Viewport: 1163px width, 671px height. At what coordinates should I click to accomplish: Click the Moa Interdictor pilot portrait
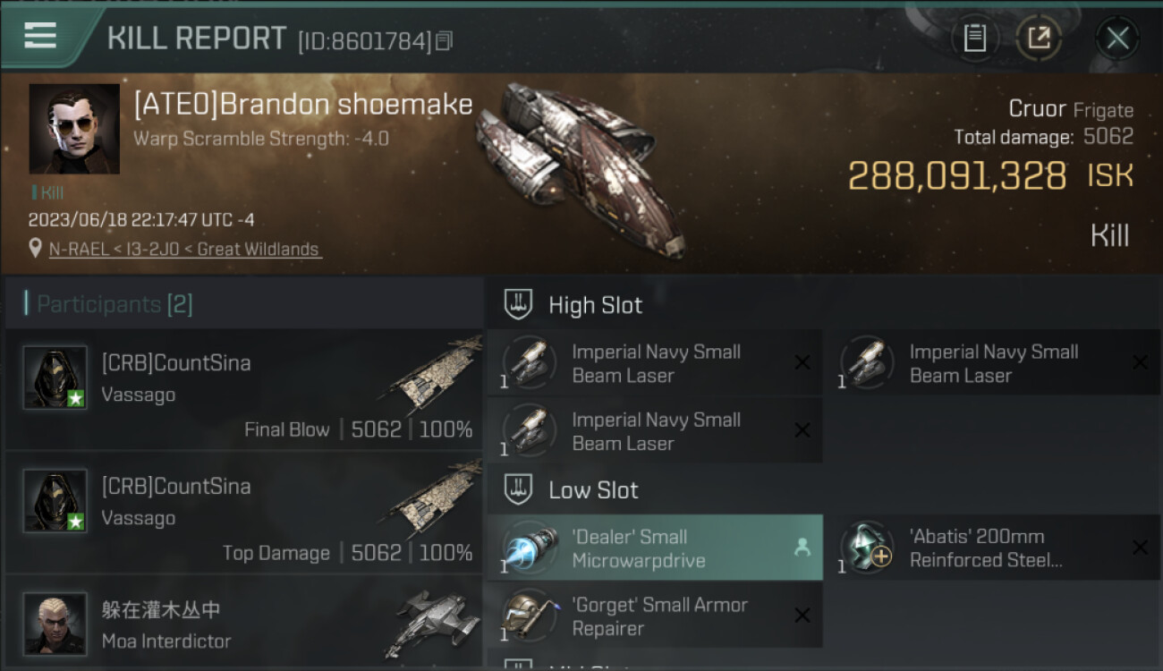click(55, 624)
